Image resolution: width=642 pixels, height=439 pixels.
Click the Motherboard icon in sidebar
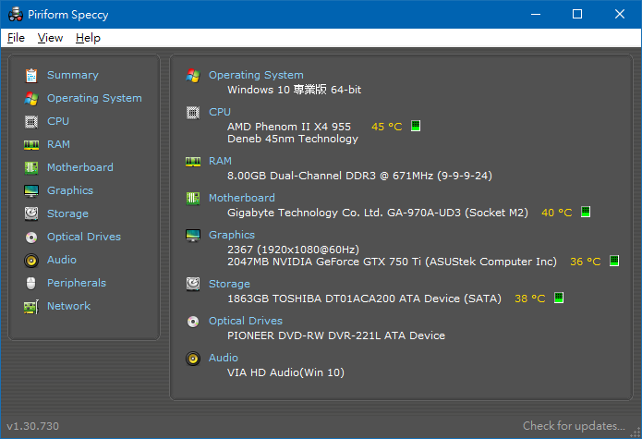[31, 168]
